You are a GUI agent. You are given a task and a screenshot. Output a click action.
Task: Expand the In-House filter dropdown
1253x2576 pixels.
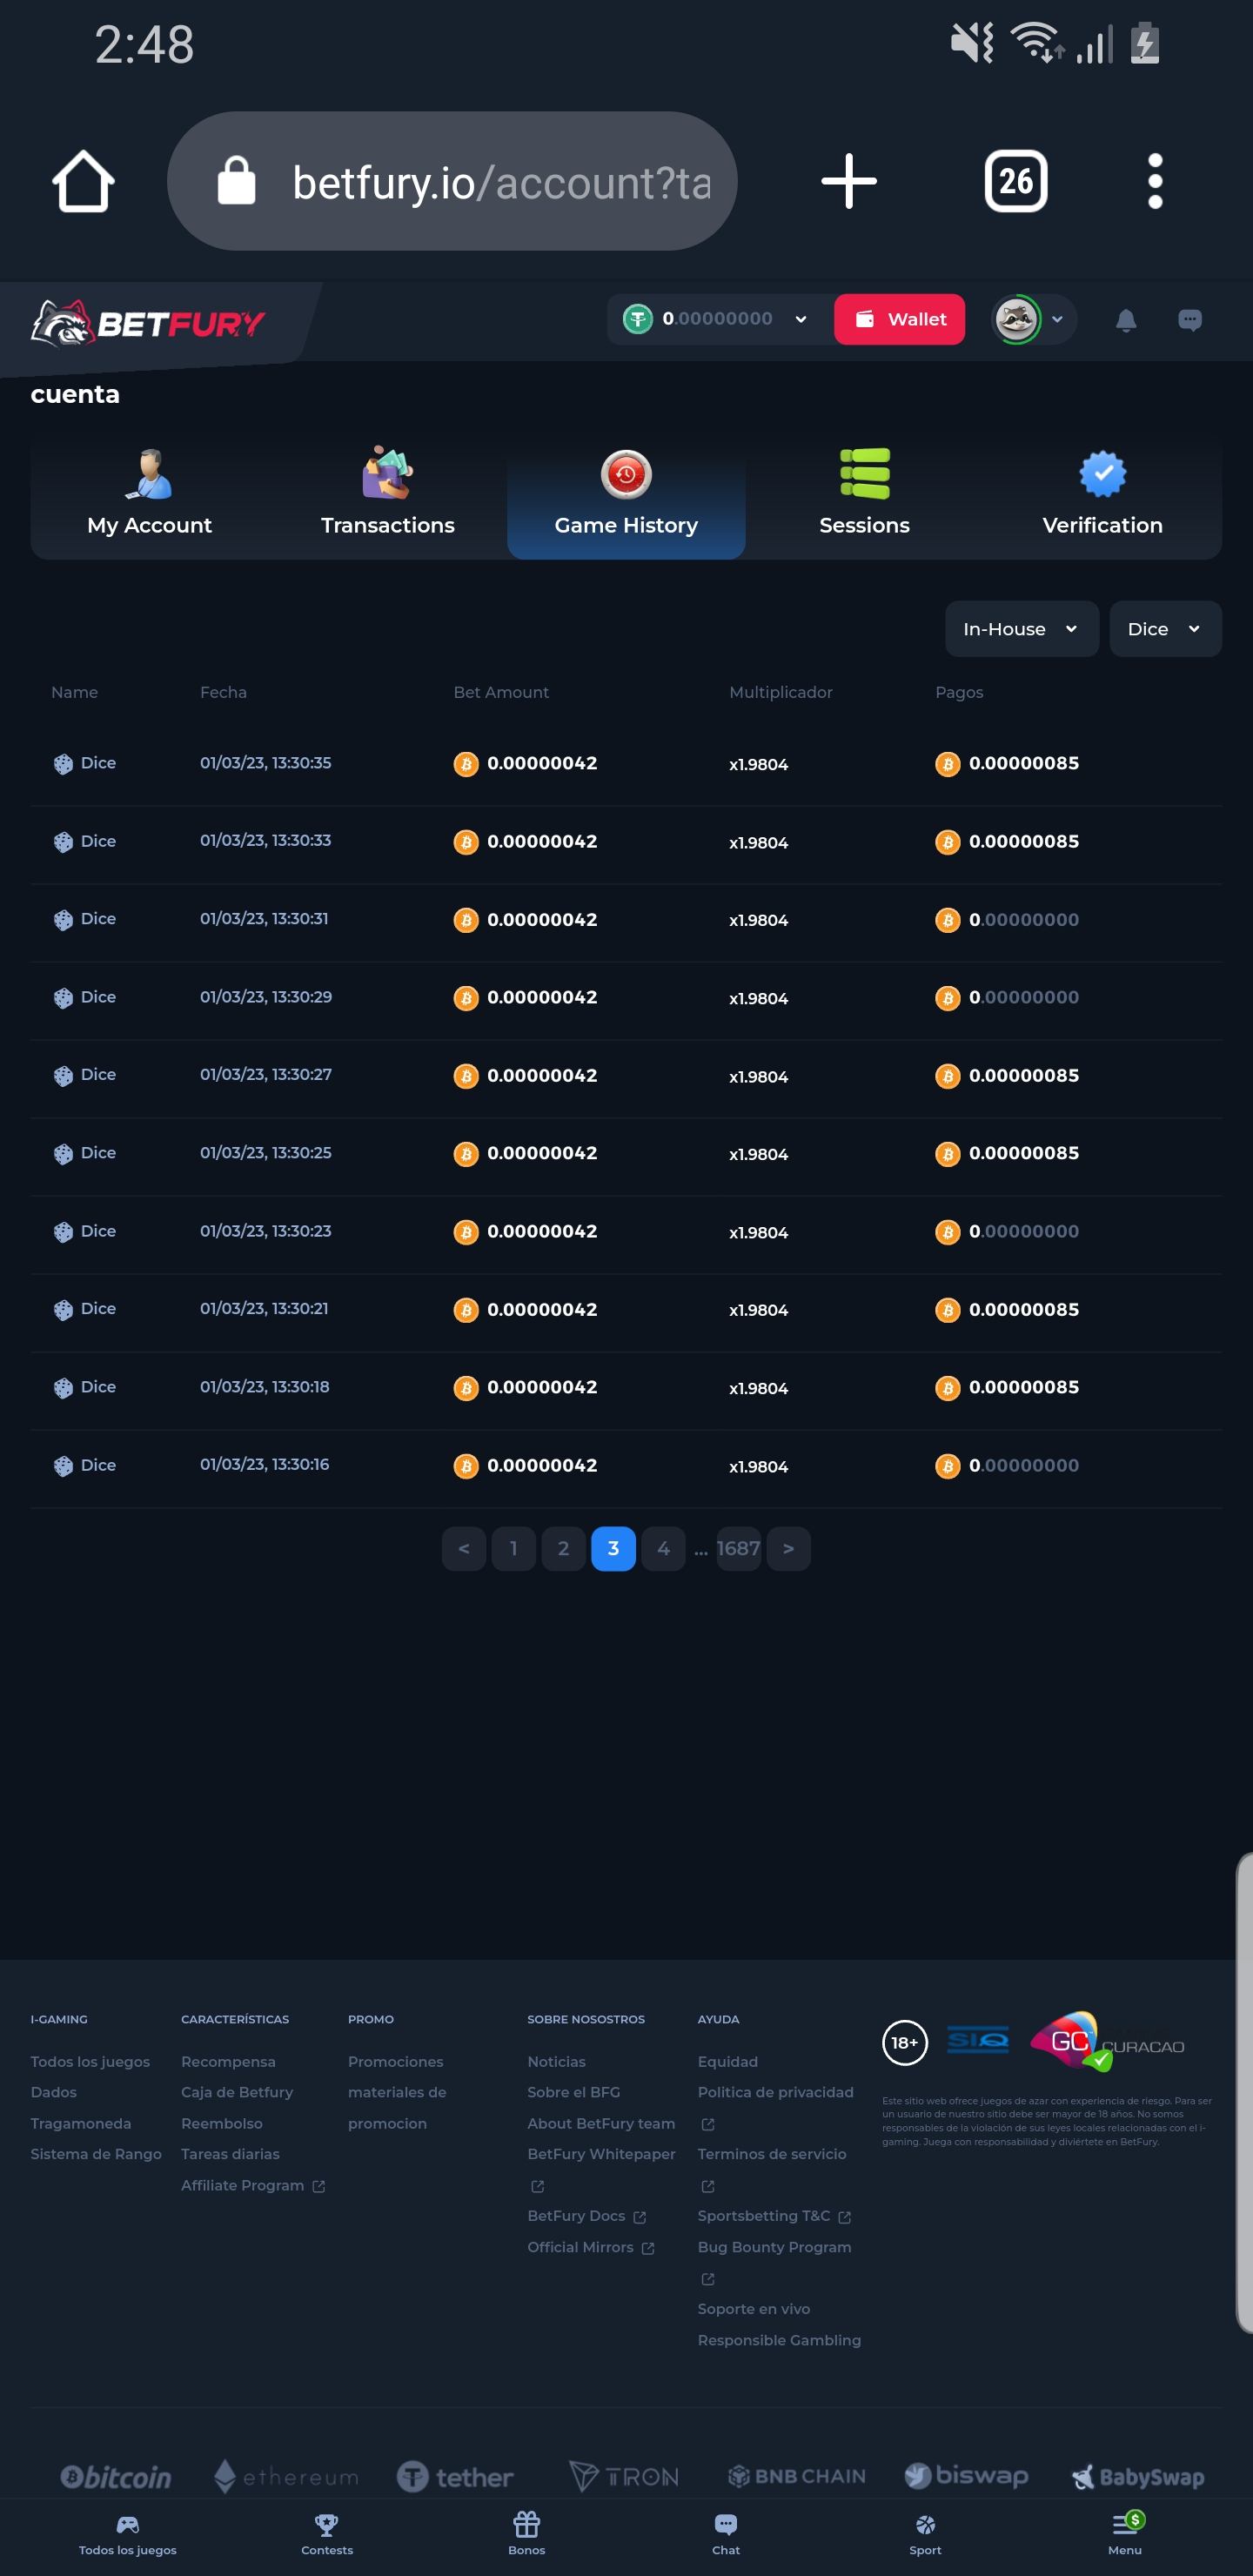click(1020, 629)
